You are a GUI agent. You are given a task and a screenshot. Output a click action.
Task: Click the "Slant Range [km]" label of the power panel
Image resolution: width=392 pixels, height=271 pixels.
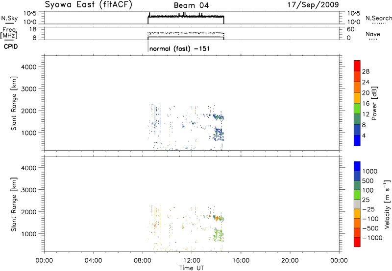14,103
